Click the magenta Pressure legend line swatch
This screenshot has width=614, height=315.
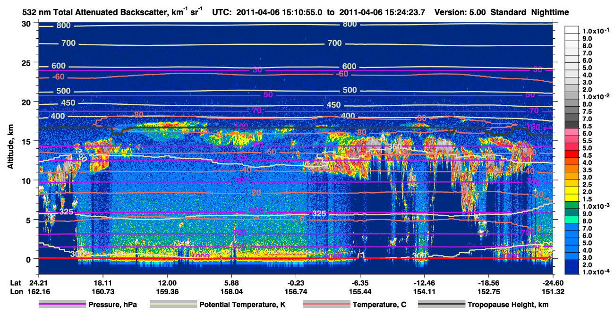tap(62, 305)
